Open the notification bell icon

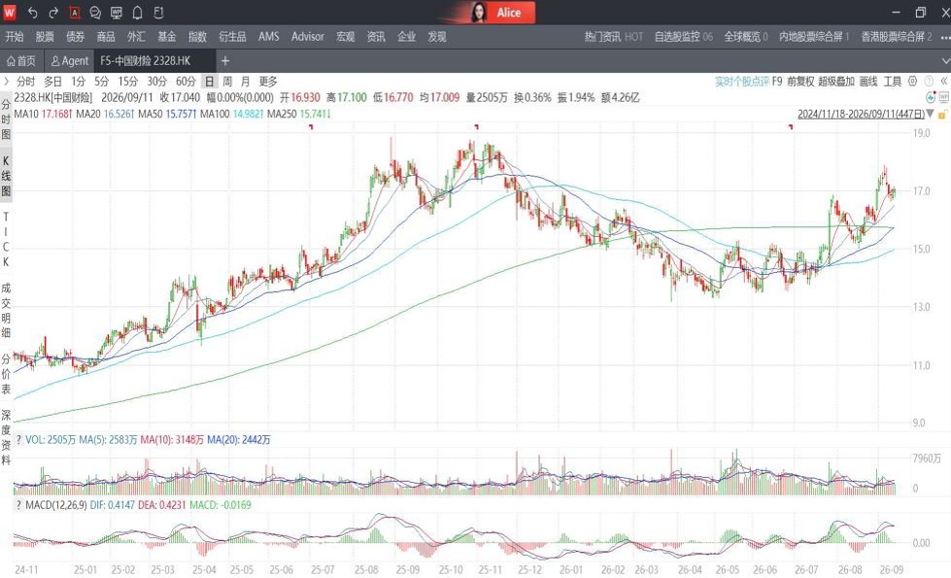click(x=137, y=12)
